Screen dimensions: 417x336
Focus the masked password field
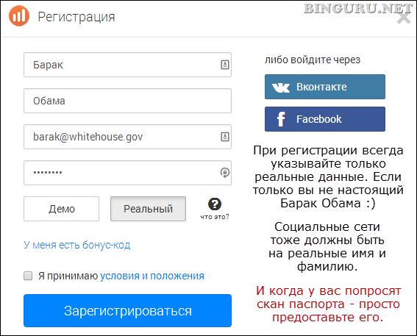127,173
